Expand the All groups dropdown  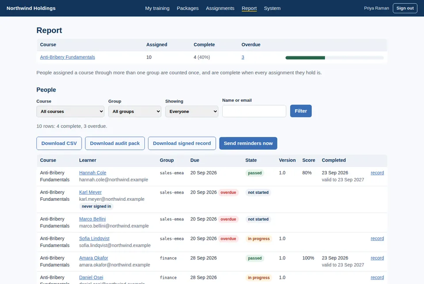coord(135,111)
